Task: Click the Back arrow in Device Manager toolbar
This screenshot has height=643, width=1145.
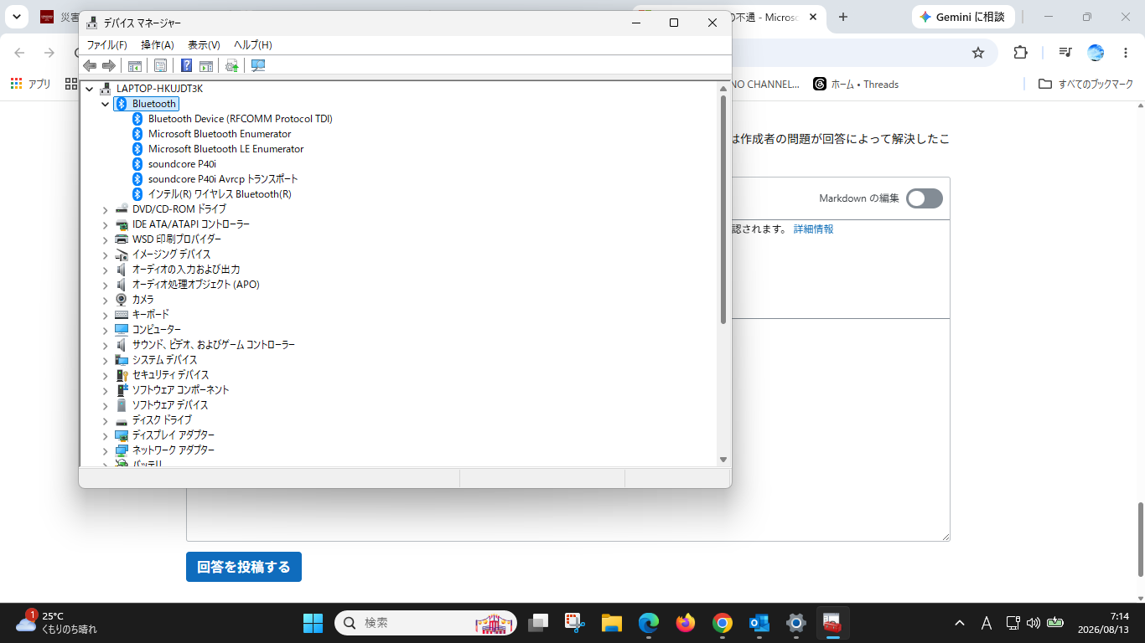Action: pos(90,65)
